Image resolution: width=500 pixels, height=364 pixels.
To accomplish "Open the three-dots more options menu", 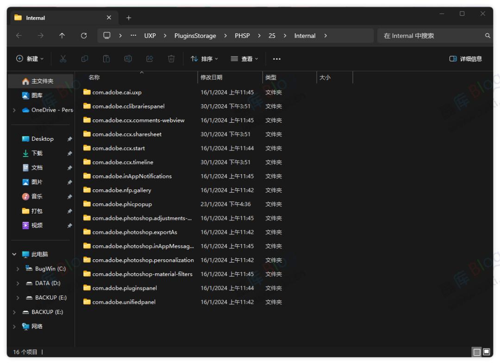I will (277, 59).
